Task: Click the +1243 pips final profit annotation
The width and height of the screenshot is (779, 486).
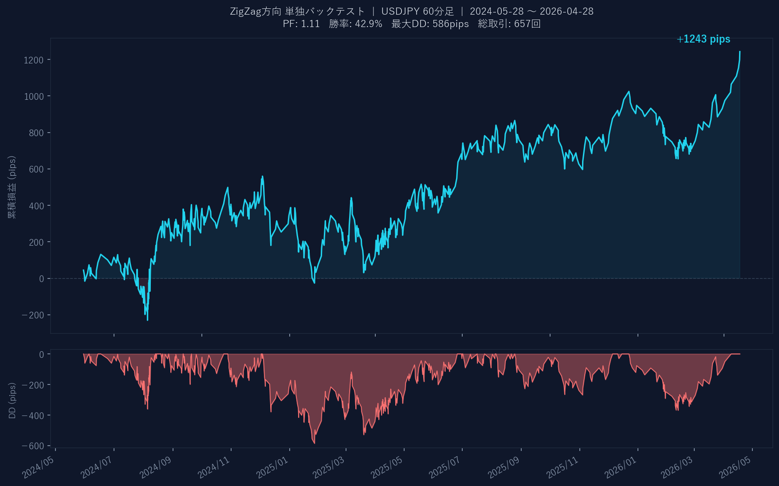Action: (x=703, y=39)
